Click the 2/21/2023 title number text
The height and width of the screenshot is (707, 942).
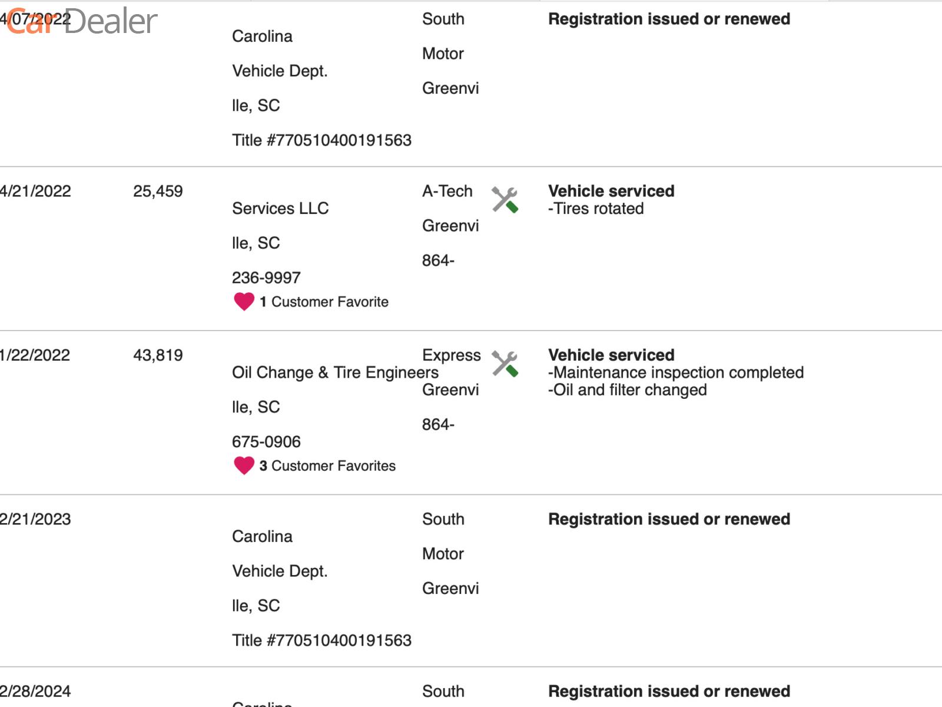321,640
